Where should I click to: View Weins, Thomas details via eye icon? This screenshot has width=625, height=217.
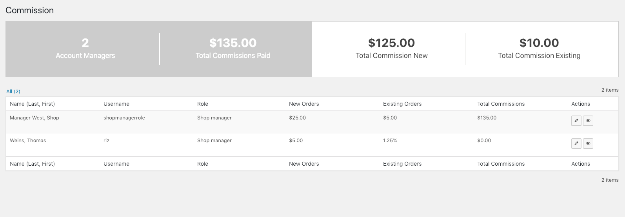[x=588, y=143]
